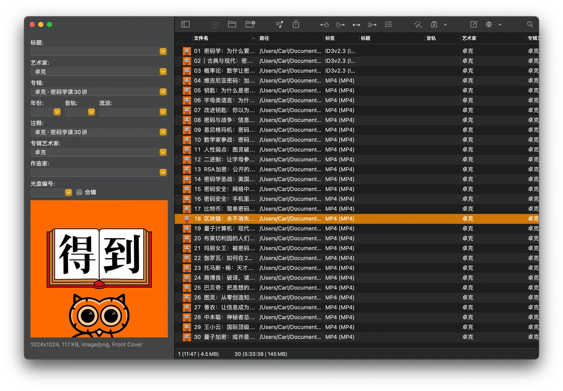Select row 28 中本聪
563x391 pixels.
pyautogui.click(x=357, y=317)
